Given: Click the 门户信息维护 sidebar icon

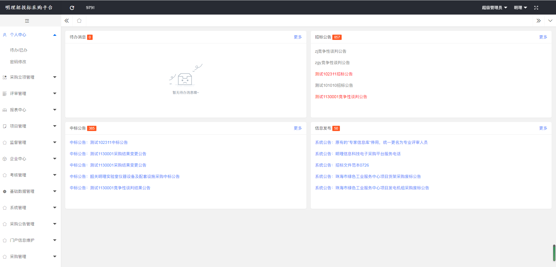Looking at the screenshot, I should [x=5, y=240].
